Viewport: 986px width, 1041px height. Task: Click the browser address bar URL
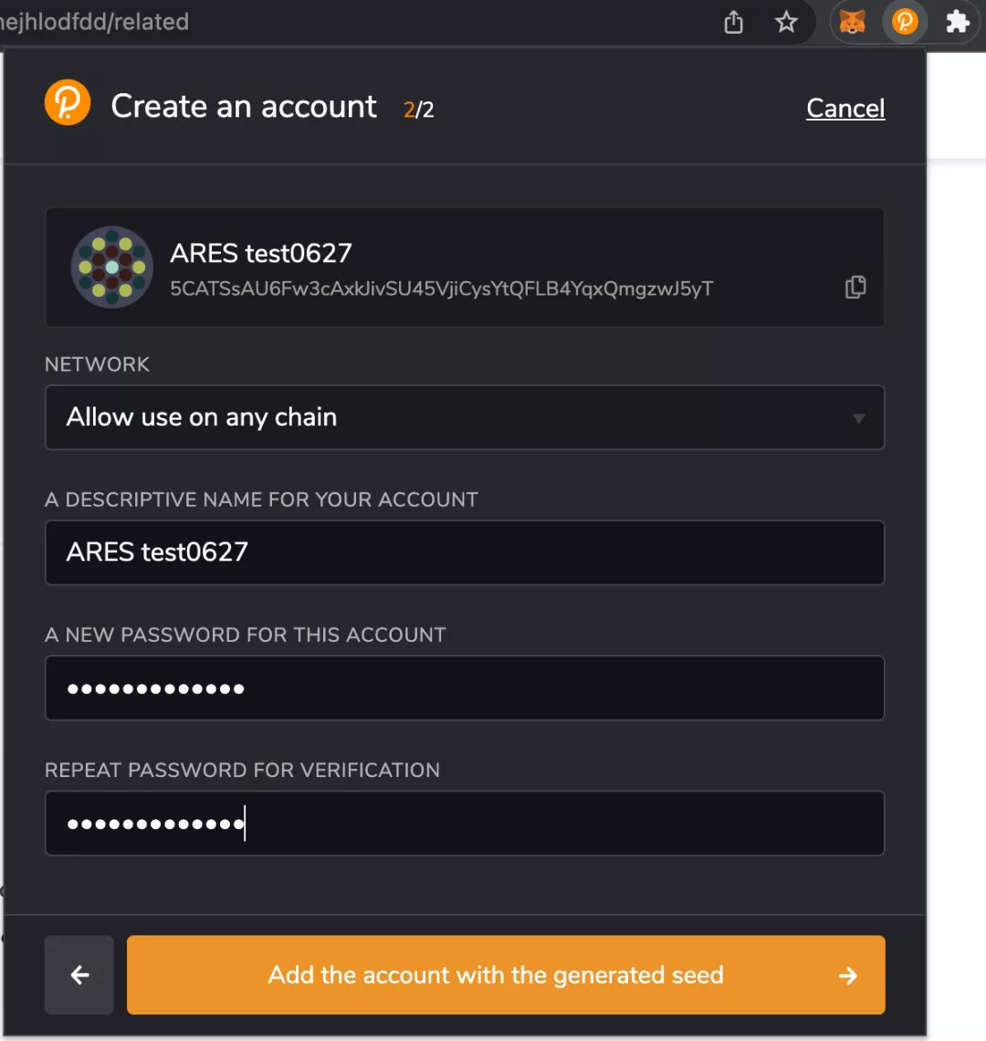[94, 22]
